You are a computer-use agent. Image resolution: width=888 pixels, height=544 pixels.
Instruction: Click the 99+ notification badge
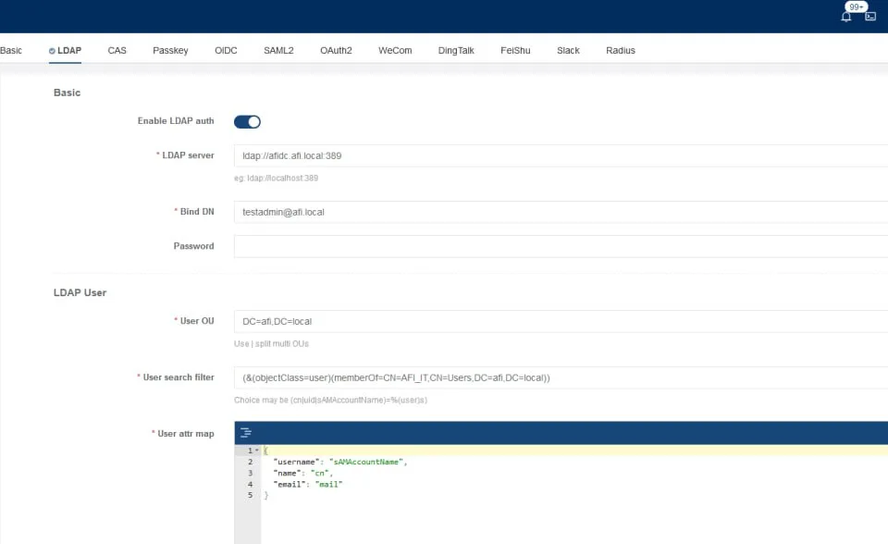[x=856, y=6]
